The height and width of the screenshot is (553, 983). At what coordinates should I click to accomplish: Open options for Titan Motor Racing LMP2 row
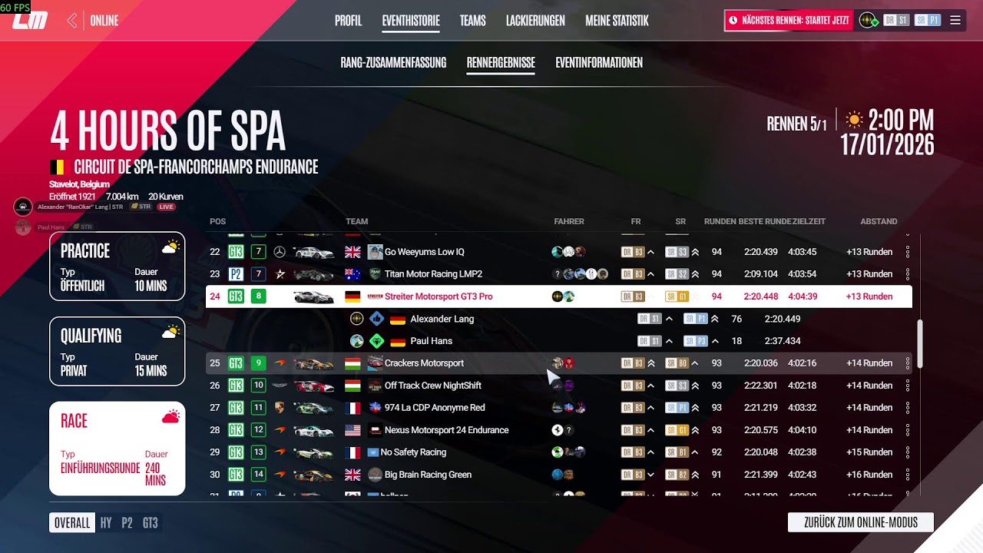908,274
